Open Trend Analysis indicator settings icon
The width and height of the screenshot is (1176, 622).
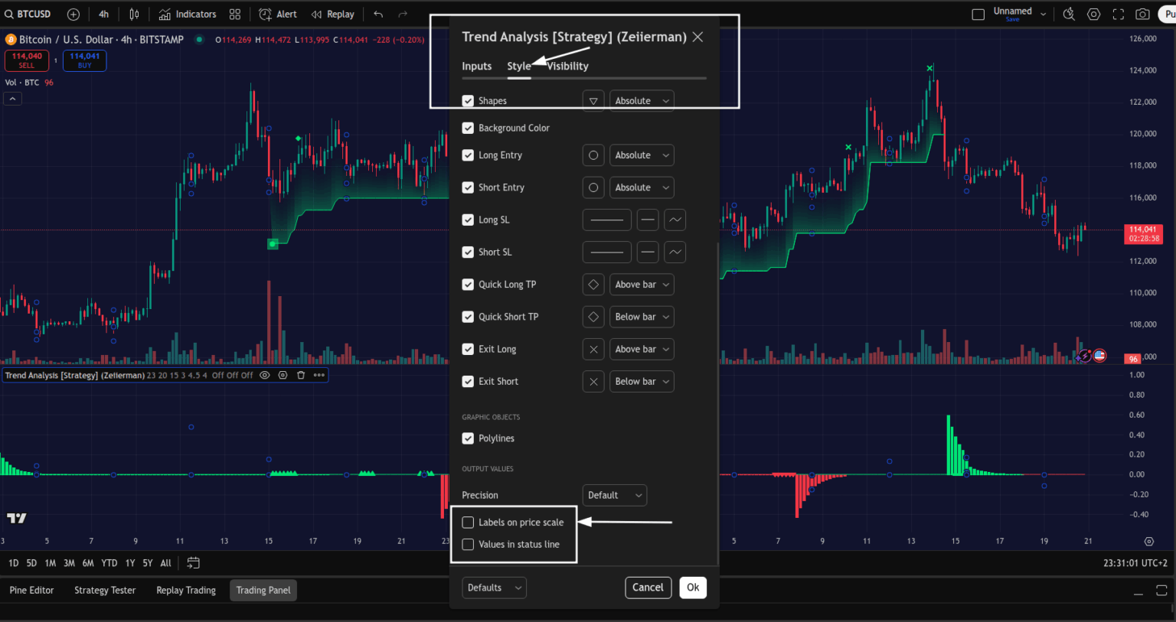(x=283, y=375)
